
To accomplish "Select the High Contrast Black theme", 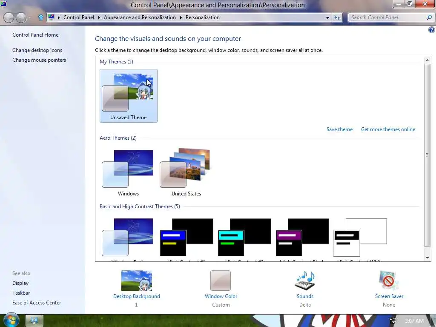I will point(302,239).
